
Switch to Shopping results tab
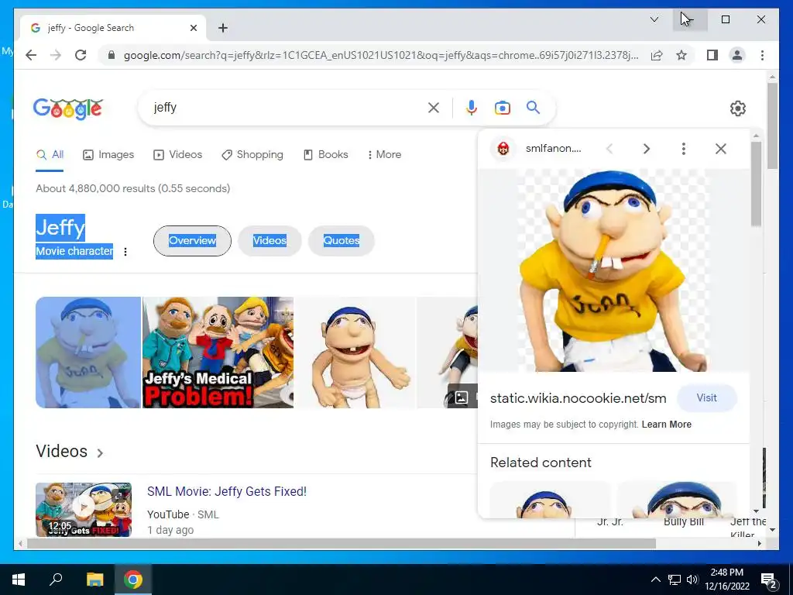[252, 155]
